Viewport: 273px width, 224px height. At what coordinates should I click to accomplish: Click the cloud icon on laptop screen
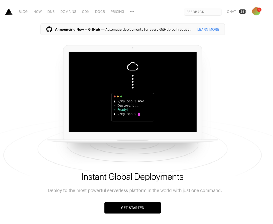tap(133, 66)
